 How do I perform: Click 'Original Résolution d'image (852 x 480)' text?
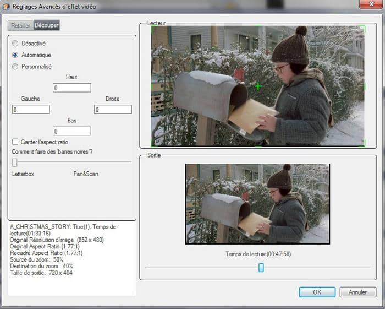(57, 240)
